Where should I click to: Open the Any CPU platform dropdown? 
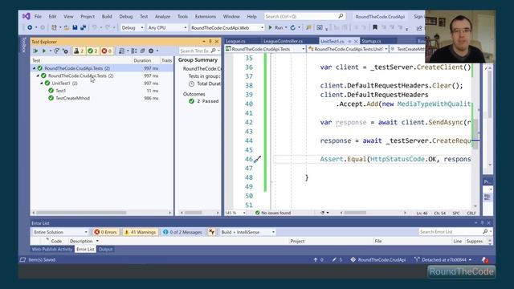point(167,28)
